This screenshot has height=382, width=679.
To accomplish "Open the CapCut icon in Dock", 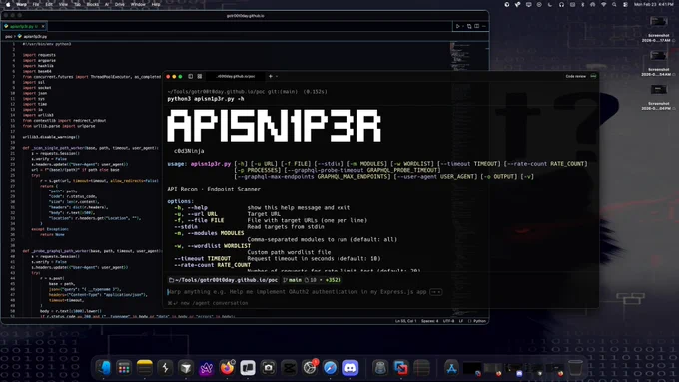I will pos(289,368).
